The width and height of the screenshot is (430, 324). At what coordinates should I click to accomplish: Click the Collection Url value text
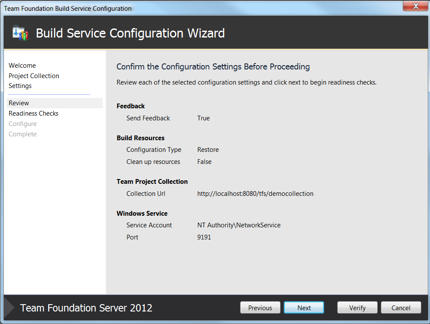coord(255,194)
